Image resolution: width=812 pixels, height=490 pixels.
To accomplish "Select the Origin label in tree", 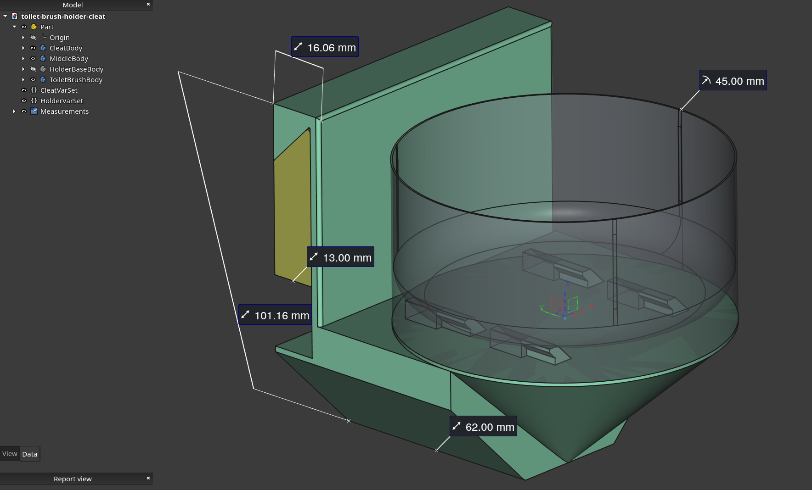I will pos(60,37).
